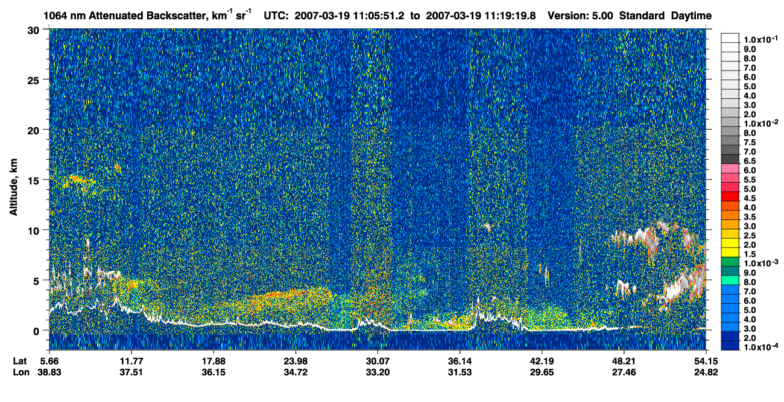Click the red 4.5 color swatch
The width and height of the screenshot is (784, 402).
click(730, 196)
